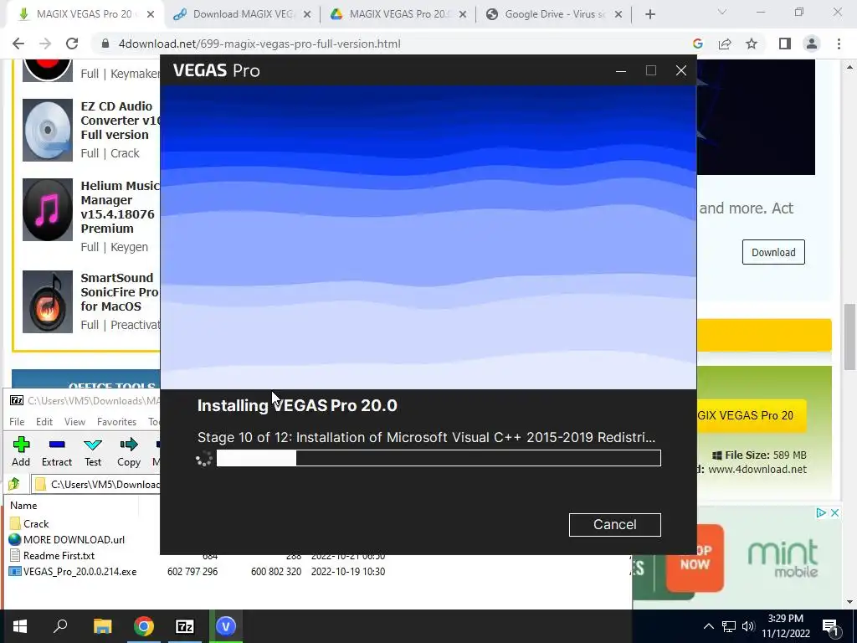
Task: Close the first MAGIX VEGAS Pro 20 tab
Action: [151, 15]
